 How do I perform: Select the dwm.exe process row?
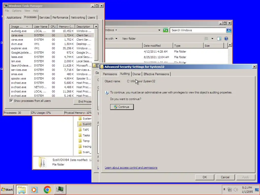tap(52, 44)
